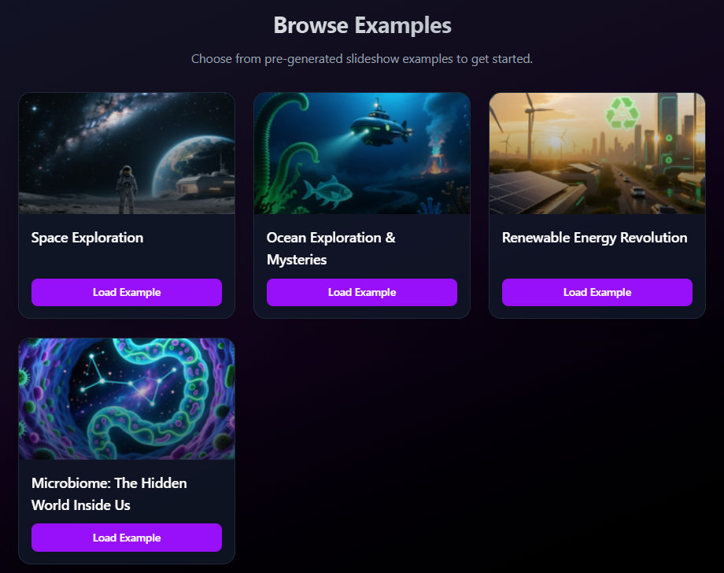Click Load Example under Space Exploration

pos(127,292)
